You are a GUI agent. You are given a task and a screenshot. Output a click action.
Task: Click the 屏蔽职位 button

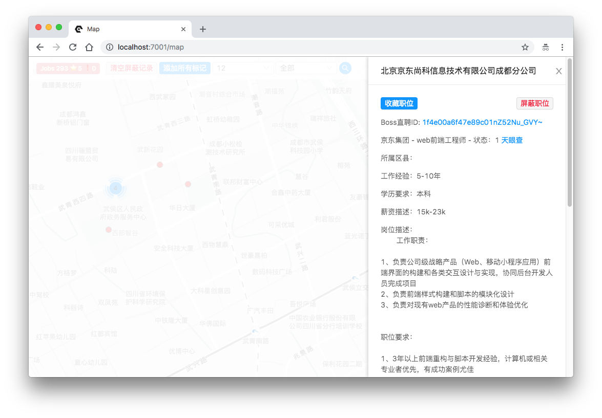[534, 103]
